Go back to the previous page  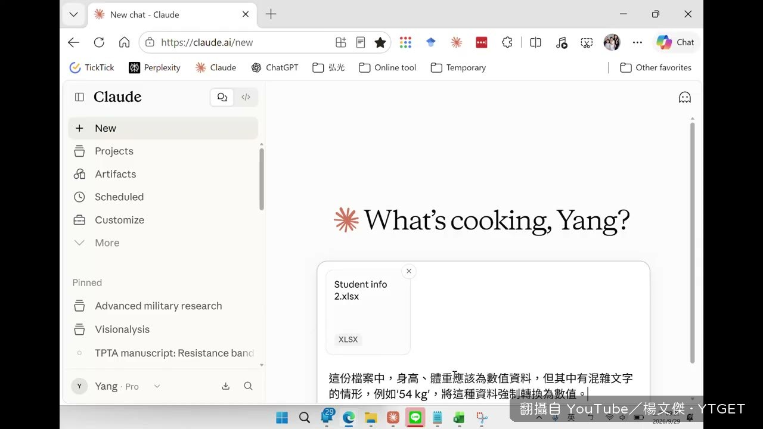73,42
